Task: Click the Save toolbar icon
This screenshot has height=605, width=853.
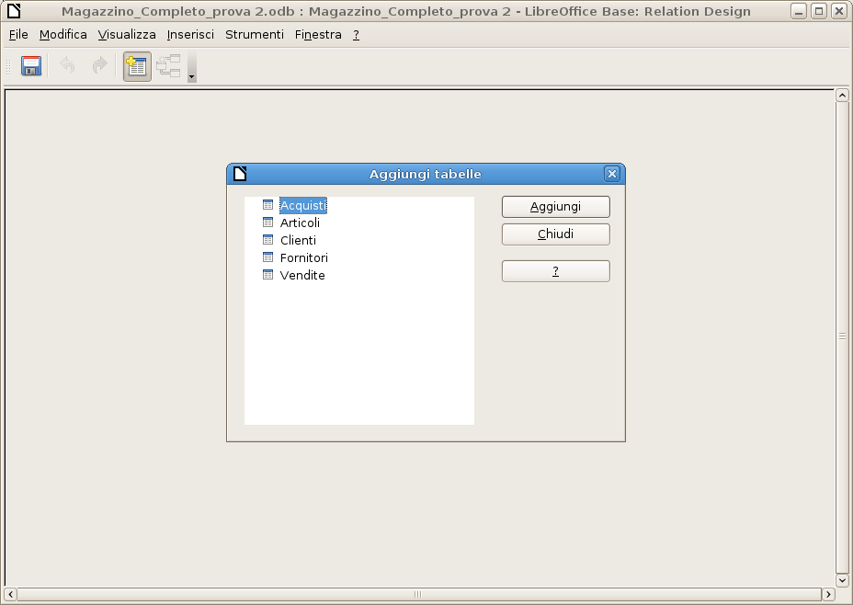Action: pos(29,65)
